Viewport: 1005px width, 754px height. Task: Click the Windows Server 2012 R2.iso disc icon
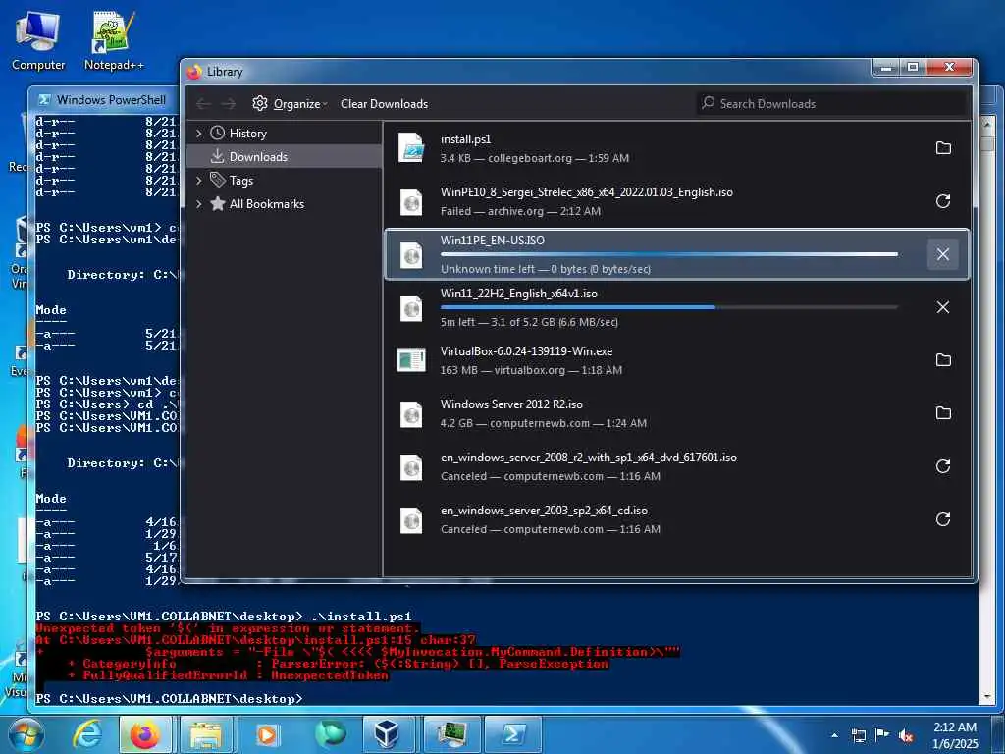coord(411,413)
